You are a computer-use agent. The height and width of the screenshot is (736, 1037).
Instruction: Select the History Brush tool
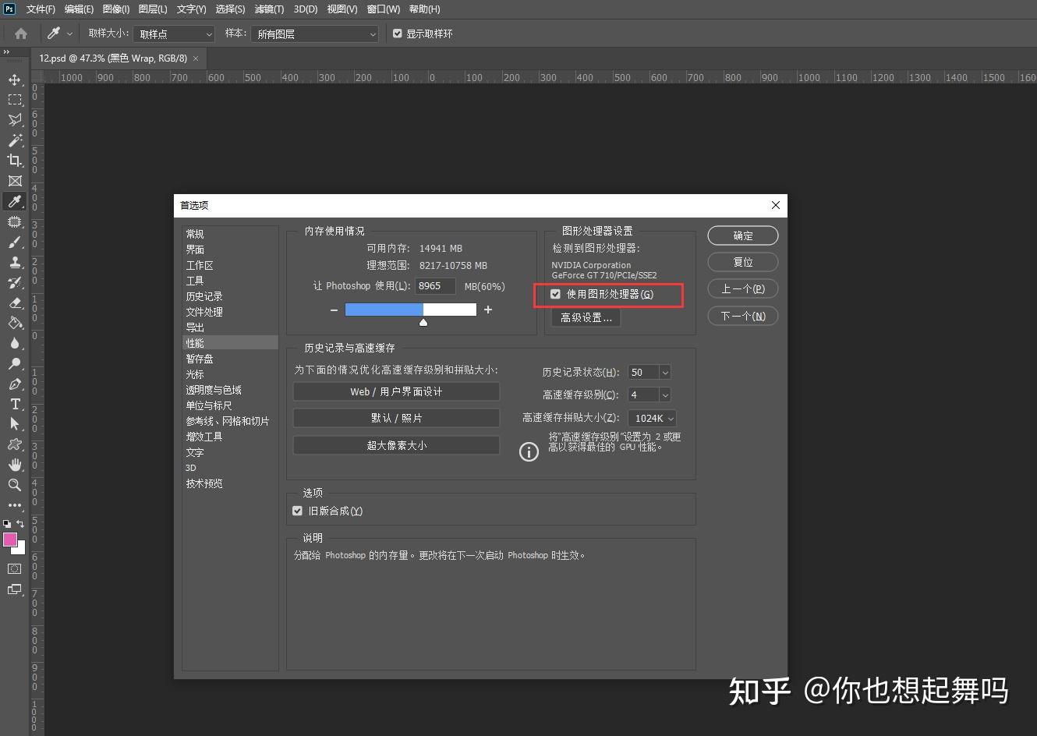[15, 283]
